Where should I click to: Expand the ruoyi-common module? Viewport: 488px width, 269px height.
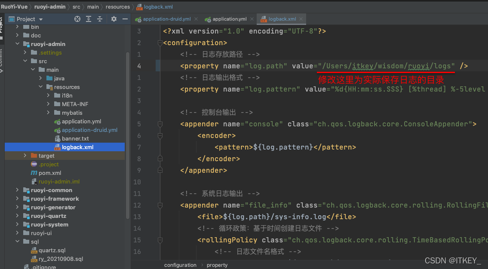pos(18,190)
